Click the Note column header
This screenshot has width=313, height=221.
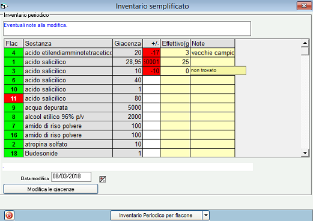[213, 43]
